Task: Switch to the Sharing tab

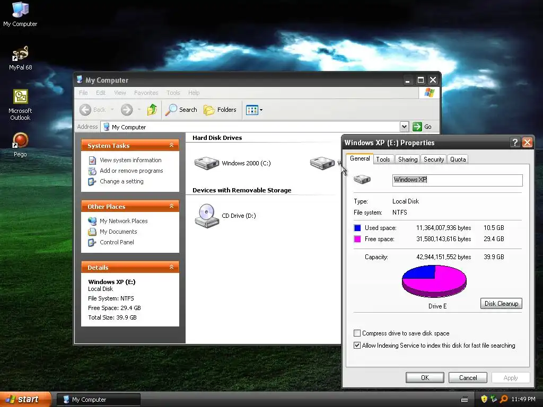Action: pyautogui.click(x=408, y=159)
